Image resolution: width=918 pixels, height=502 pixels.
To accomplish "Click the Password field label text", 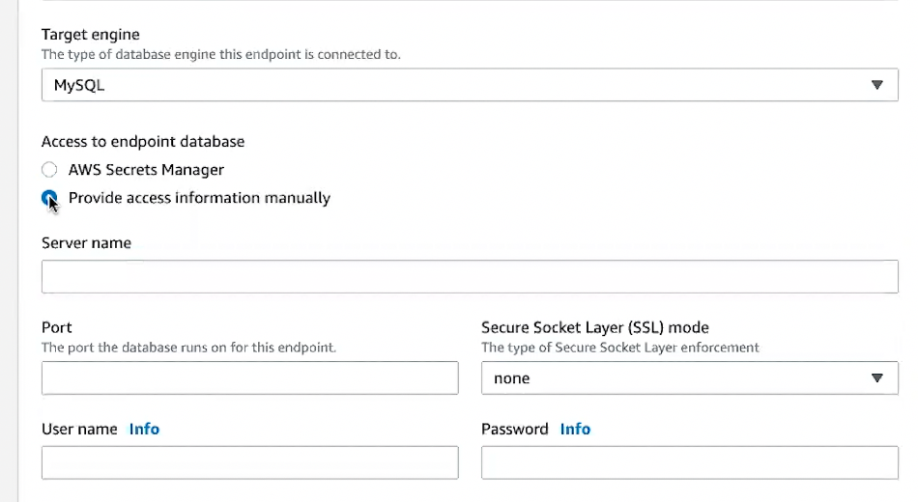I will 514,429.
